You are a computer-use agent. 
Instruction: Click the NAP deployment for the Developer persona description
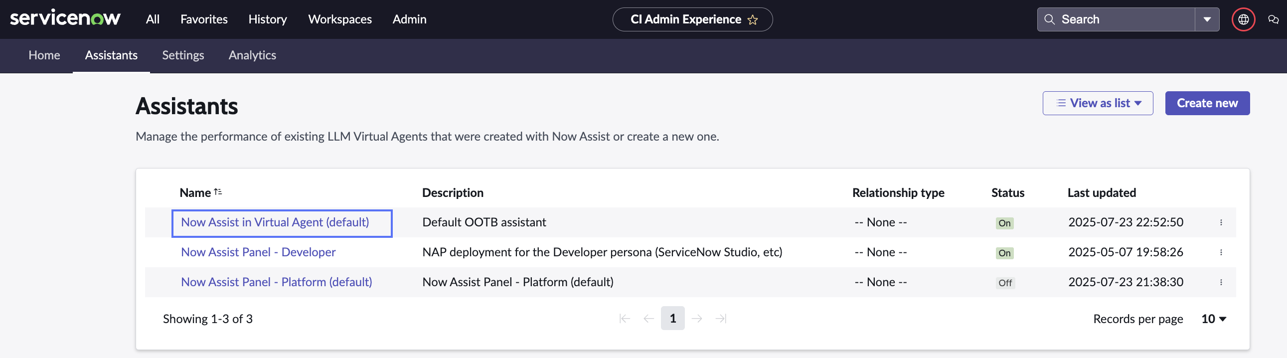pos(602,252)
